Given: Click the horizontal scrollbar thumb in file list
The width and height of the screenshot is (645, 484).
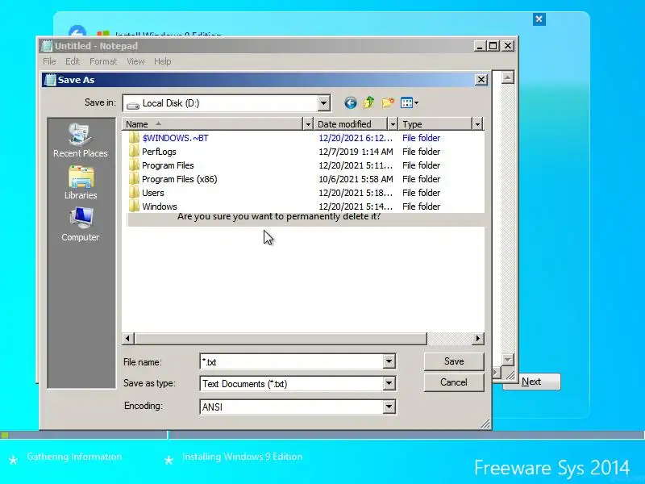Looking at the screenshot, I should 280,338.
